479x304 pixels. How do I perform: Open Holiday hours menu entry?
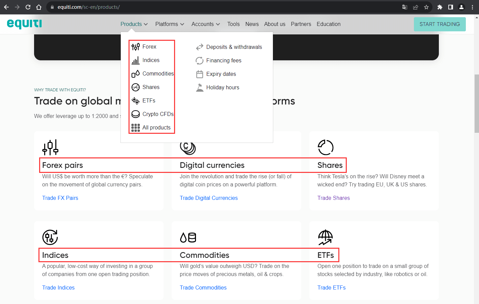[x=223, y=88]
